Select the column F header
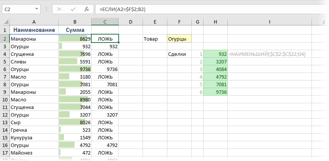The height and width of the screenshot is (161, 329). click(x=179, y=22)
